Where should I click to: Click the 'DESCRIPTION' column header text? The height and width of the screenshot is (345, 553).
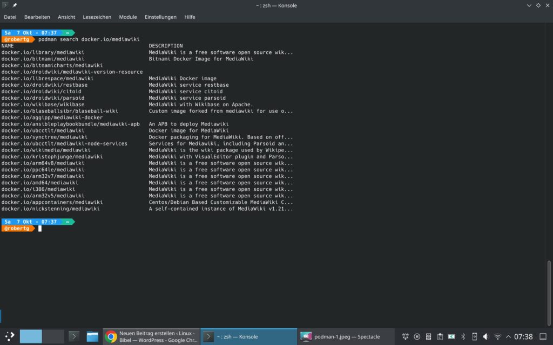pyautogui.click(x=166, y=46)
